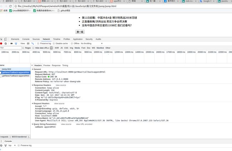The height and width of the screenshot is (151, 232).
Task: Open the Security panel tab
Action: pyautogui.click(x=89, y=39)
